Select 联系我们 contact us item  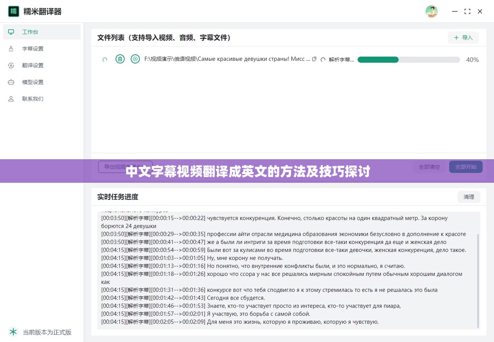click(x=42, y=99)
